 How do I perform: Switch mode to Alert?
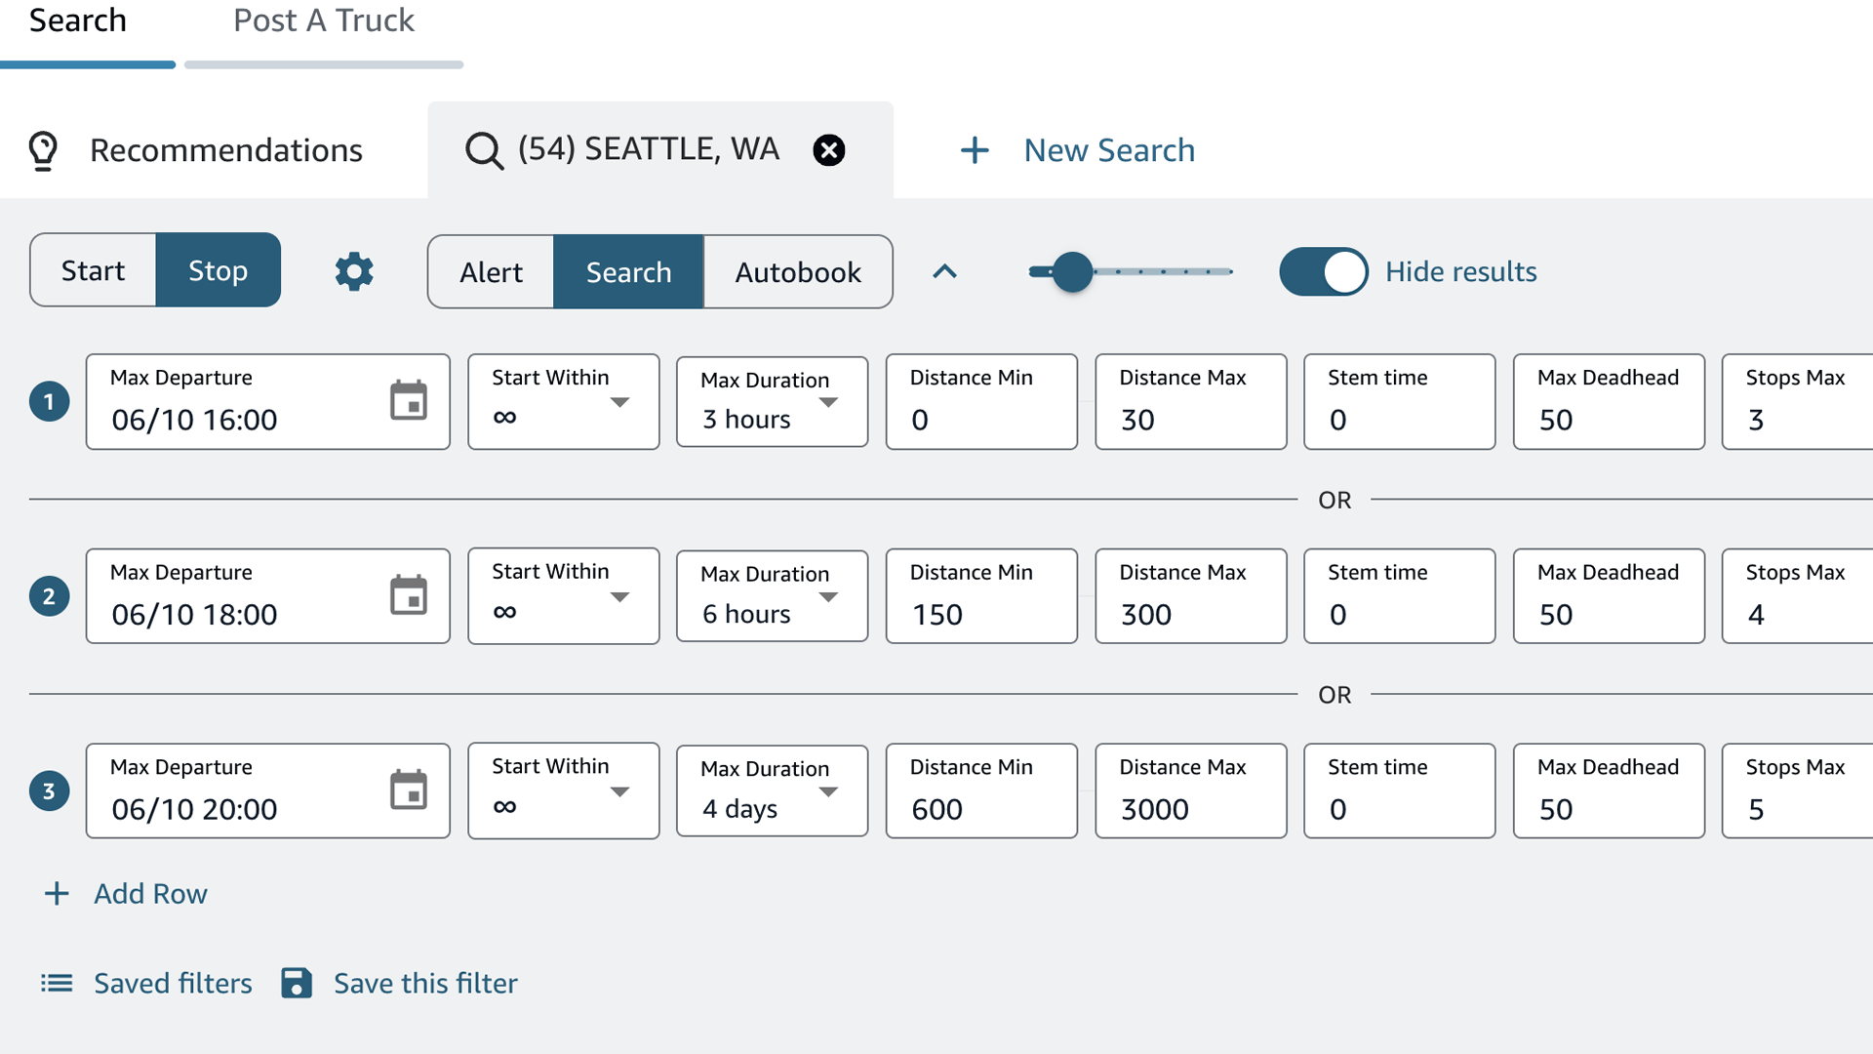click(491, 271)
